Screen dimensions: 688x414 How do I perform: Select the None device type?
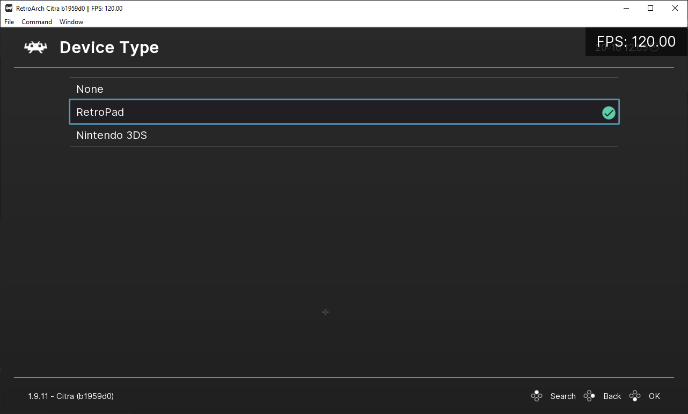pos(344,89)
